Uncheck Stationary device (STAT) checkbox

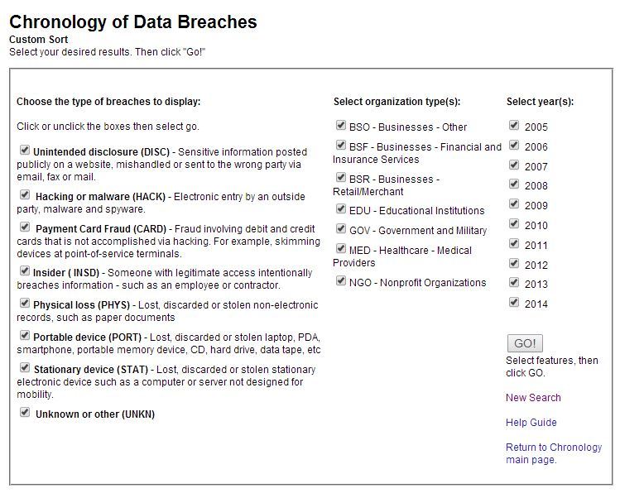click(x=25, y=367)
